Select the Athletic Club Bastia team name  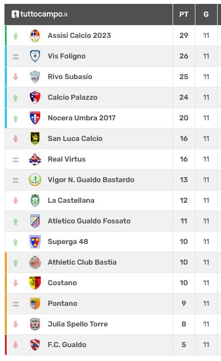click(x=82, y=262)
